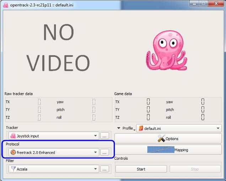Open Filter settings with the ... button
Screen dimensions: 226x181
pos(104,169)
